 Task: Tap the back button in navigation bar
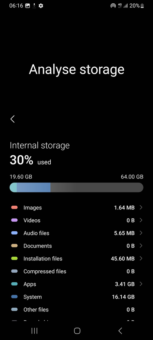tap(120, 331)
